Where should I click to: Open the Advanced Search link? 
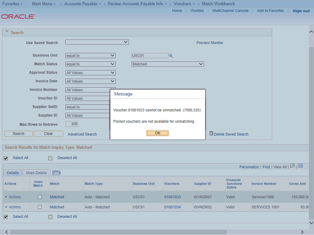[x=82, y=134]
